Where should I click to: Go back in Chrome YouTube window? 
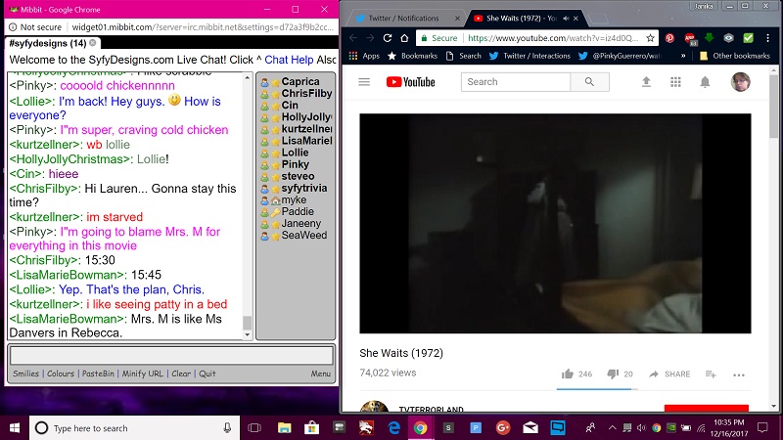tap(353, 38)
